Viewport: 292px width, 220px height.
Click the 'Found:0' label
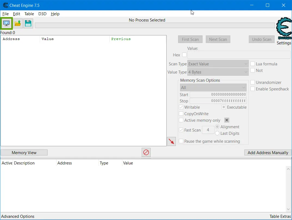click(8, 33)
